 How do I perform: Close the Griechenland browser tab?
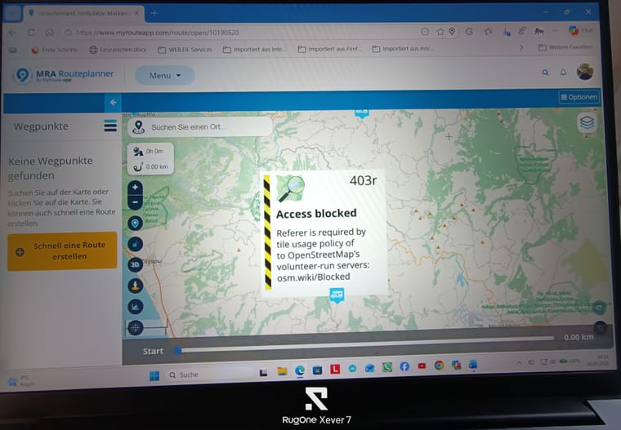(136, 13)
